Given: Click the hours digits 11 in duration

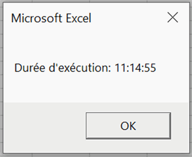Looking at the screenshot, I should [120, 68].
